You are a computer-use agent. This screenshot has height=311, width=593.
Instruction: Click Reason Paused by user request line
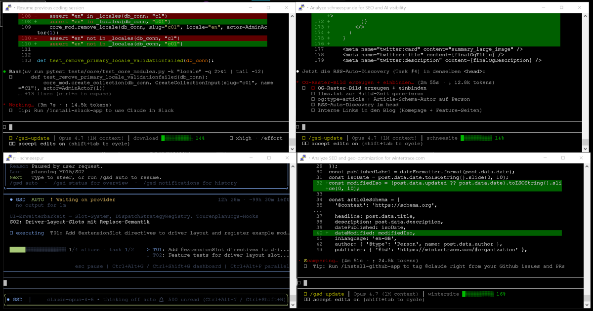pos(56,166)
